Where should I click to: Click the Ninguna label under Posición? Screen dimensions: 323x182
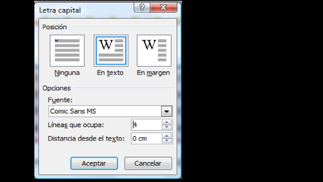click(x=67, y=73)
